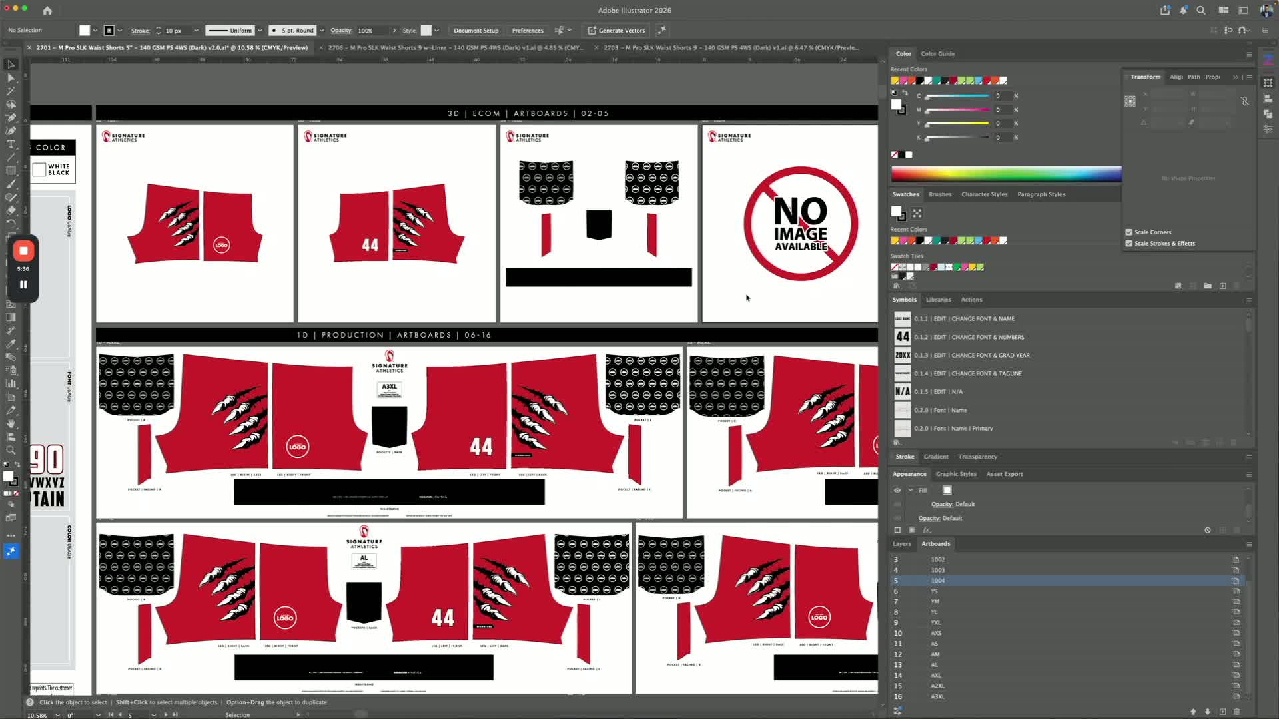Open the fx add effect menu

pos(927,531)
